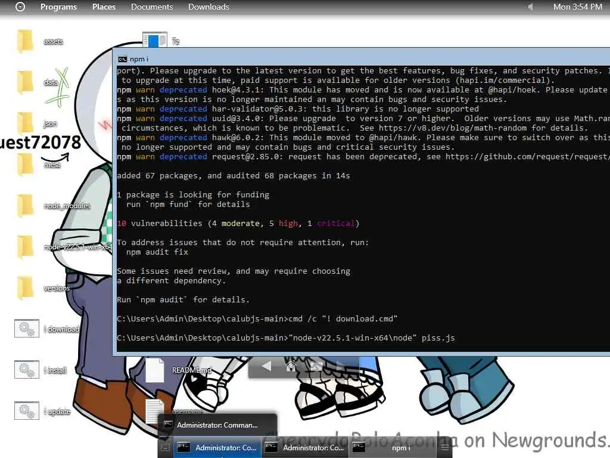Click 'added 67 packages' line in console
The width and height of the screenshot is (610, 458).
tap(234, 176)
